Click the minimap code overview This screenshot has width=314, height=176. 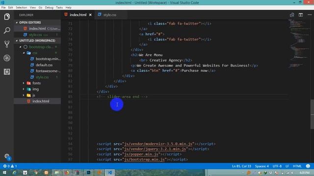tap(299, 44)
